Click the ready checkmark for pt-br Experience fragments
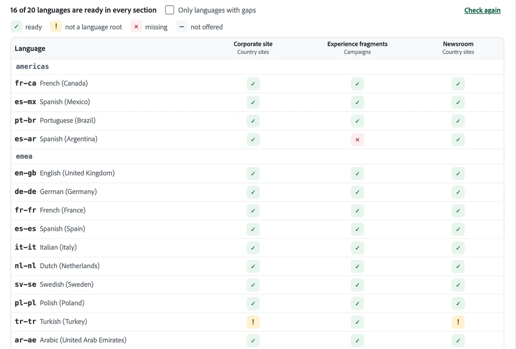Image resolution: width=516 pixels, height=349 pixels. [x=357, y=121]
